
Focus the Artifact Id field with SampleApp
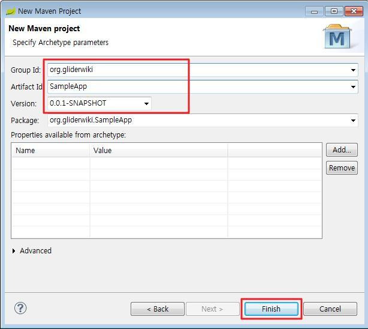203,86
